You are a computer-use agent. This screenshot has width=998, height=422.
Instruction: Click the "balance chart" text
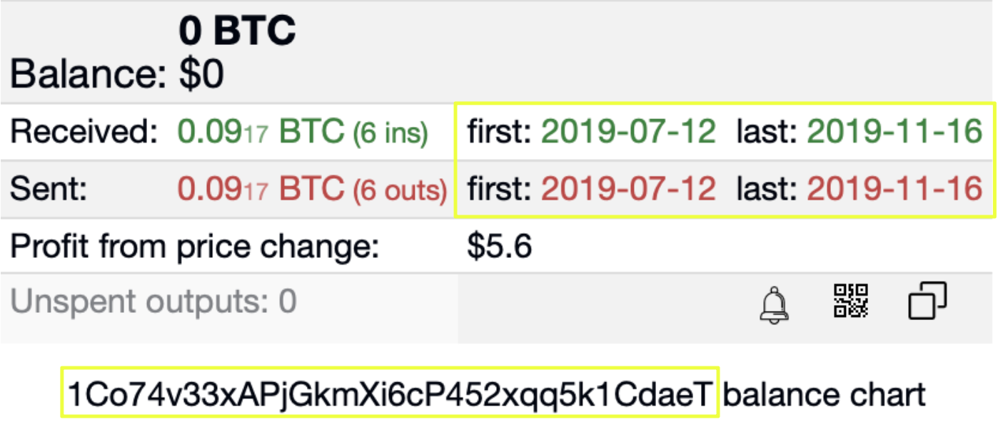[x=824, y=393]
